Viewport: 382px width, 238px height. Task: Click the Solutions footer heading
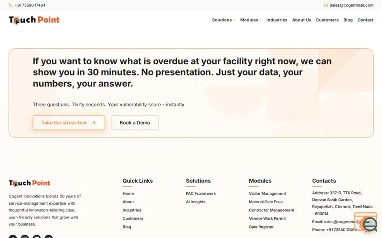(198, 181)
